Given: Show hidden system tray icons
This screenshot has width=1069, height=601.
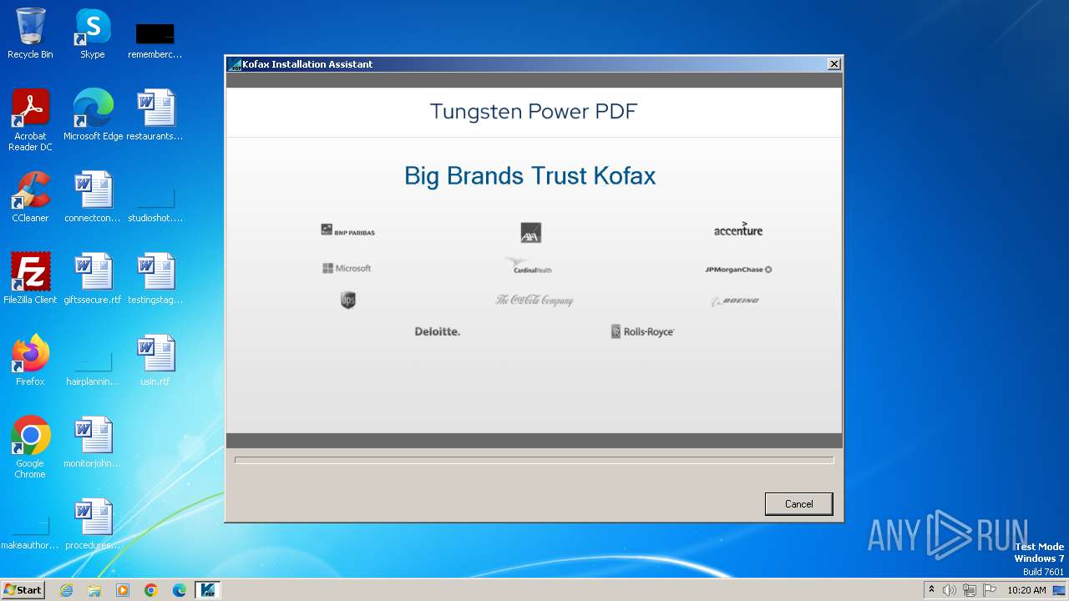Looking at the screenshot, I should (931, 589).
